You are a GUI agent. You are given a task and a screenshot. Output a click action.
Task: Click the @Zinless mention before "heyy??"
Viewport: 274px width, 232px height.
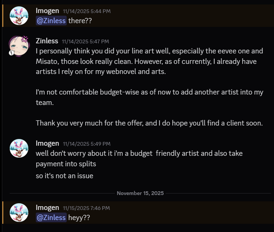click(x=51, y=217)
